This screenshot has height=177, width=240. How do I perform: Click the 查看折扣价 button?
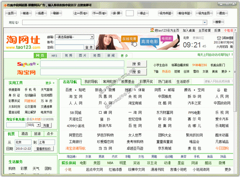[43, 149]
